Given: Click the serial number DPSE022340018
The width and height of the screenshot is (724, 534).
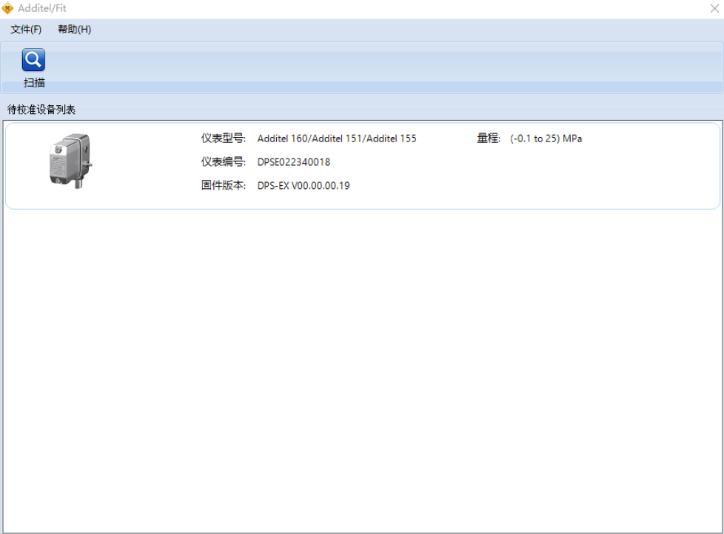Looking at the screenshot, I should point(293,162).
